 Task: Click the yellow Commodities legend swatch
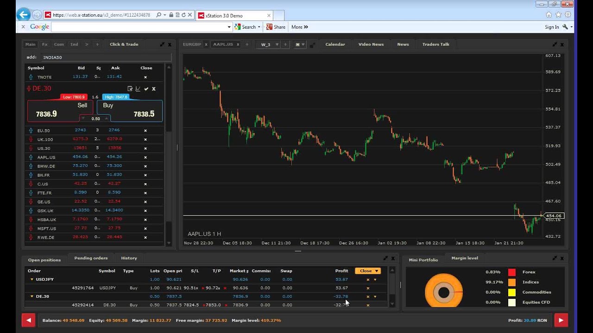512,292
